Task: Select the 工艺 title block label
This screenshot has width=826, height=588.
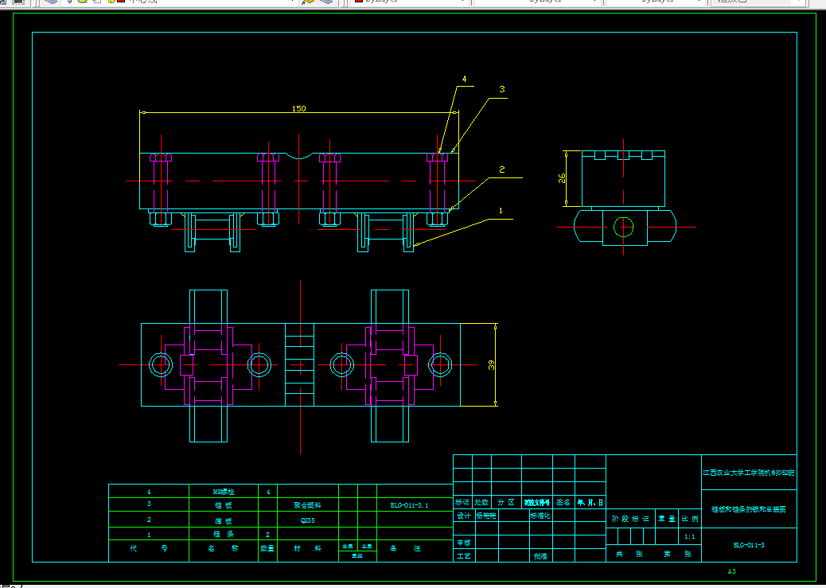Action: click(464, 556)
